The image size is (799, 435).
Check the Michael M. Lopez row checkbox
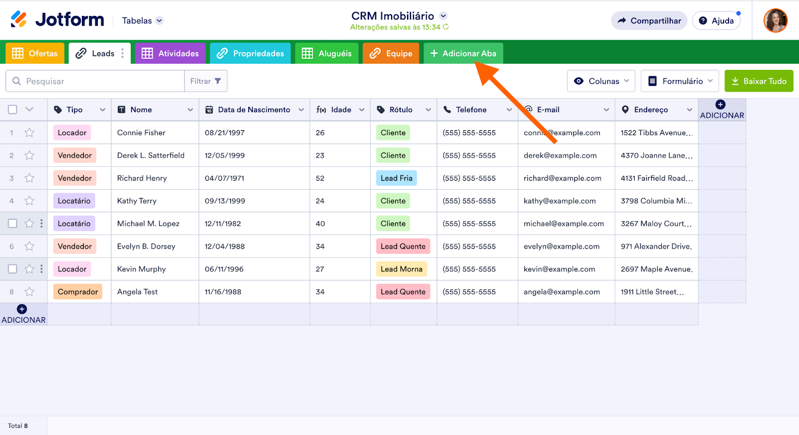click(x=13, y=223)
